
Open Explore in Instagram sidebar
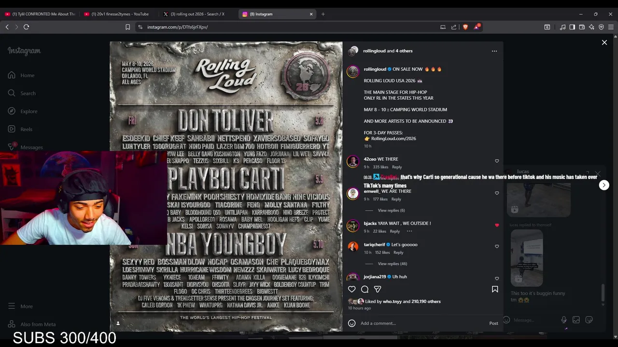[23, 111]
